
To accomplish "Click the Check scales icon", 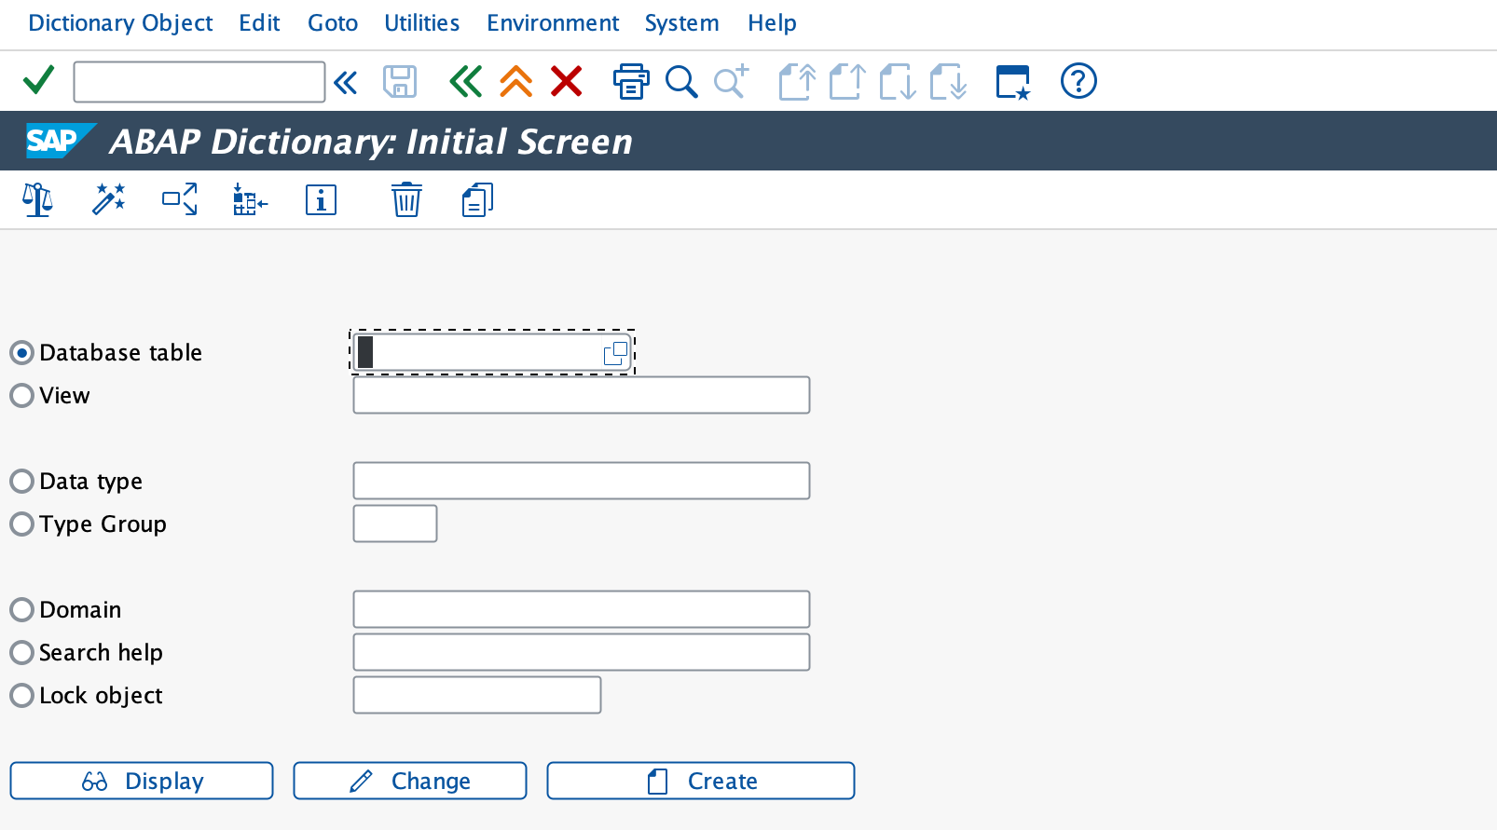I will click(37, 199).
